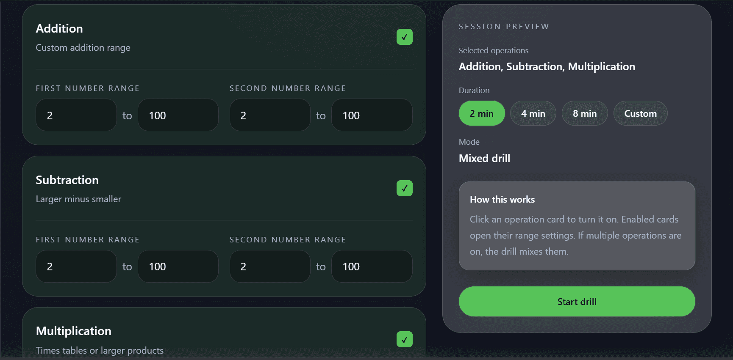The width and height of the screenshot is (733, 360).
Task: Click the Subtraction card heading
Action: coord(67,180)
